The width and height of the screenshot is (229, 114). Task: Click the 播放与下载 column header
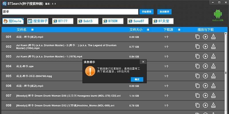pos(206,30)
